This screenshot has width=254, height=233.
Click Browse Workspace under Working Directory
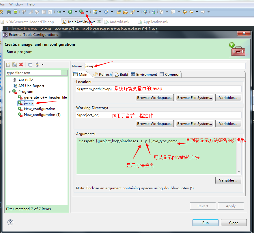(x=155, y=124)
